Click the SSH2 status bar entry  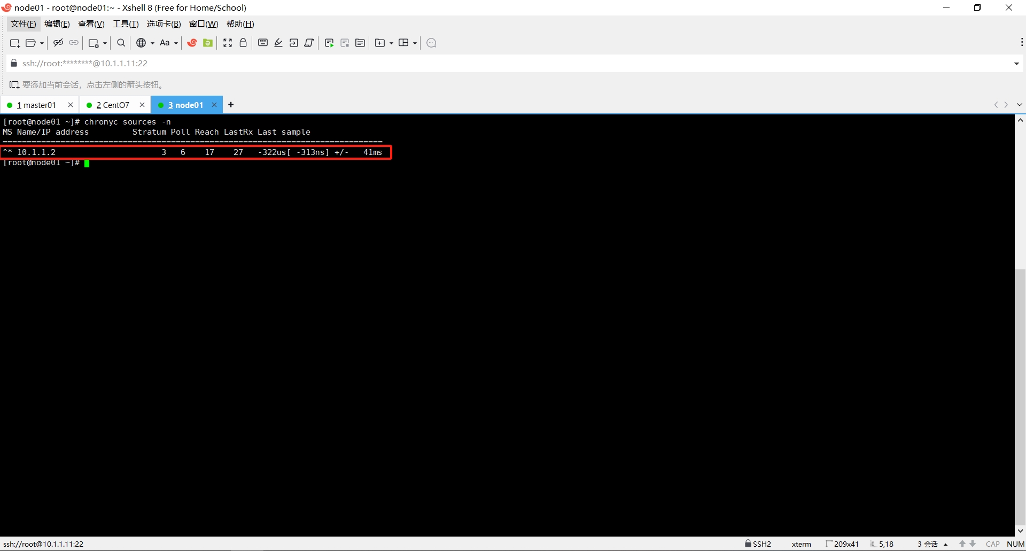[x=758, y=544]
